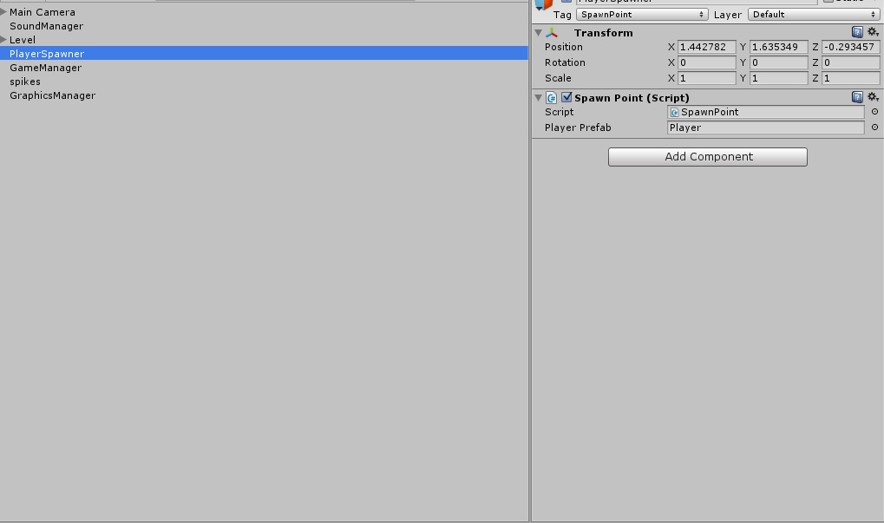Click the Scale Y input field
The height and width of the screenshot is (523, 884).
click(x=778, y=78)
